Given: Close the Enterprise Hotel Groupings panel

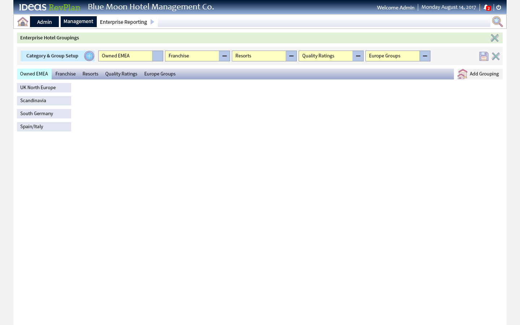Looking at the screenshot, I should [x=495, y=38].
